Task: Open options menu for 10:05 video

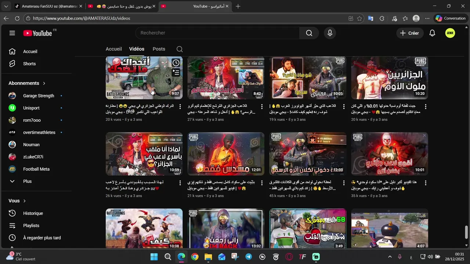Action: click(344, 107)
